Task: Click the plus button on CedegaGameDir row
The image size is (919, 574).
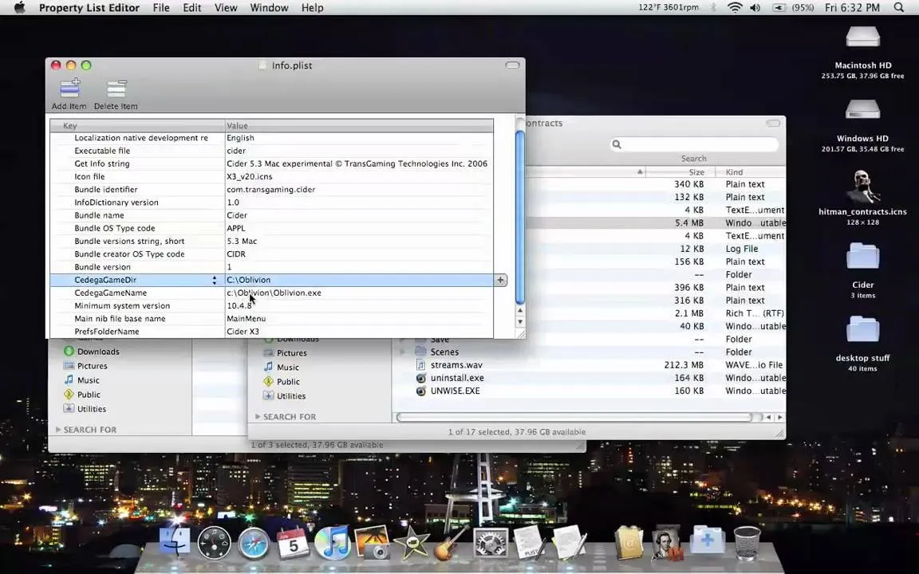Action: pos(500,280)
